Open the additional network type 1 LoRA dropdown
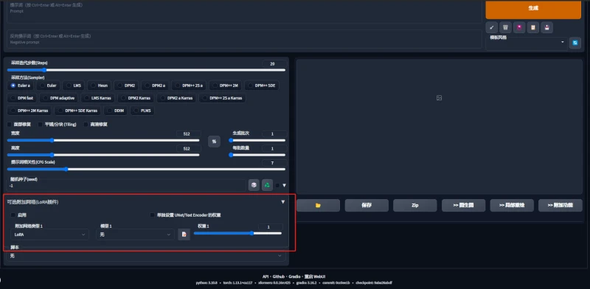This screenshot has height=289, width=590. coord(49,234)
